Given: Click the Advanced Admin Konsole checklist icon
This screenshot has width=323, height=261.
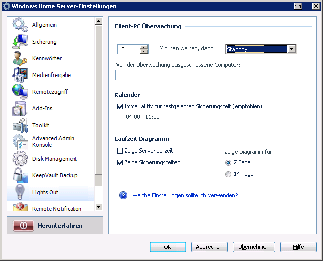Looking at the screenshot, I should point(20,142).
